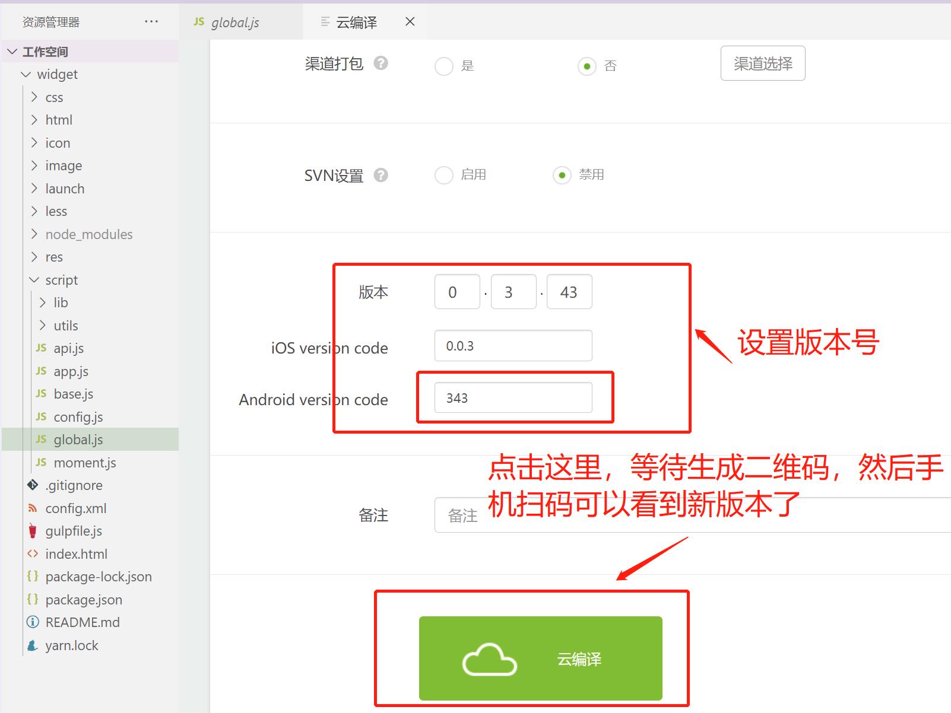Click the minor version field showing 3

513,292
